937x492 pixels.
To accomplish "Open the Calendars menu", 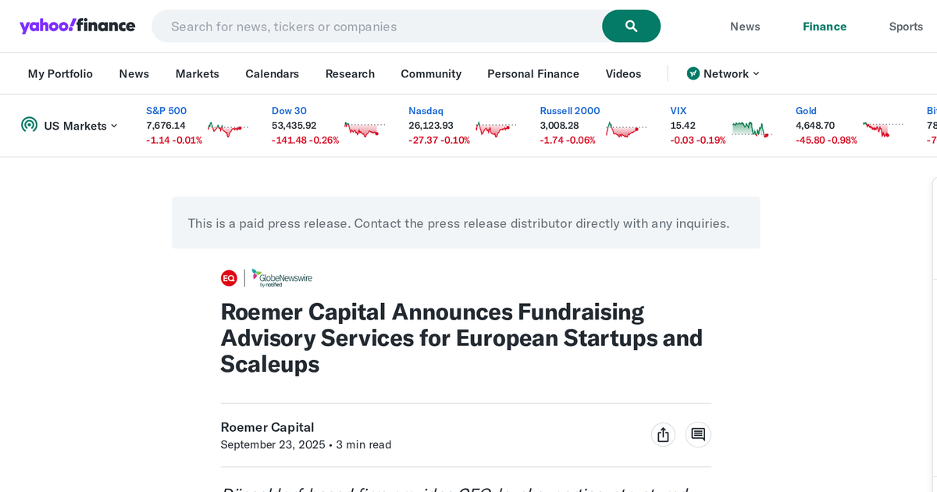I will click(x=272, y=73).
